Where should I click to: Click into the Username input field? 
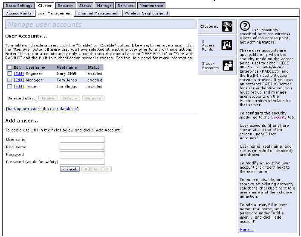click(82, 139)
